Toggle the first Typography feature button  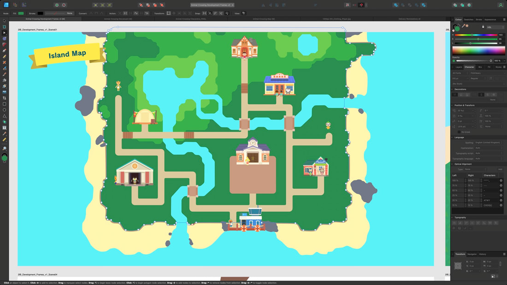point(454,223)
